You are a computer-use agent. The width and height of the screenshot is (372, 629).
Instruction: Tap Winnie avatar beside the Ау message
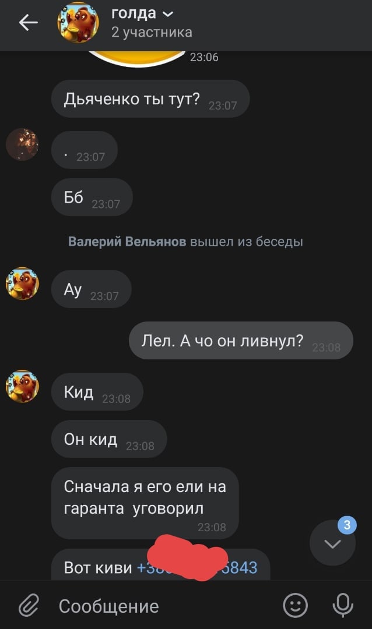click(x=22, y=284)
